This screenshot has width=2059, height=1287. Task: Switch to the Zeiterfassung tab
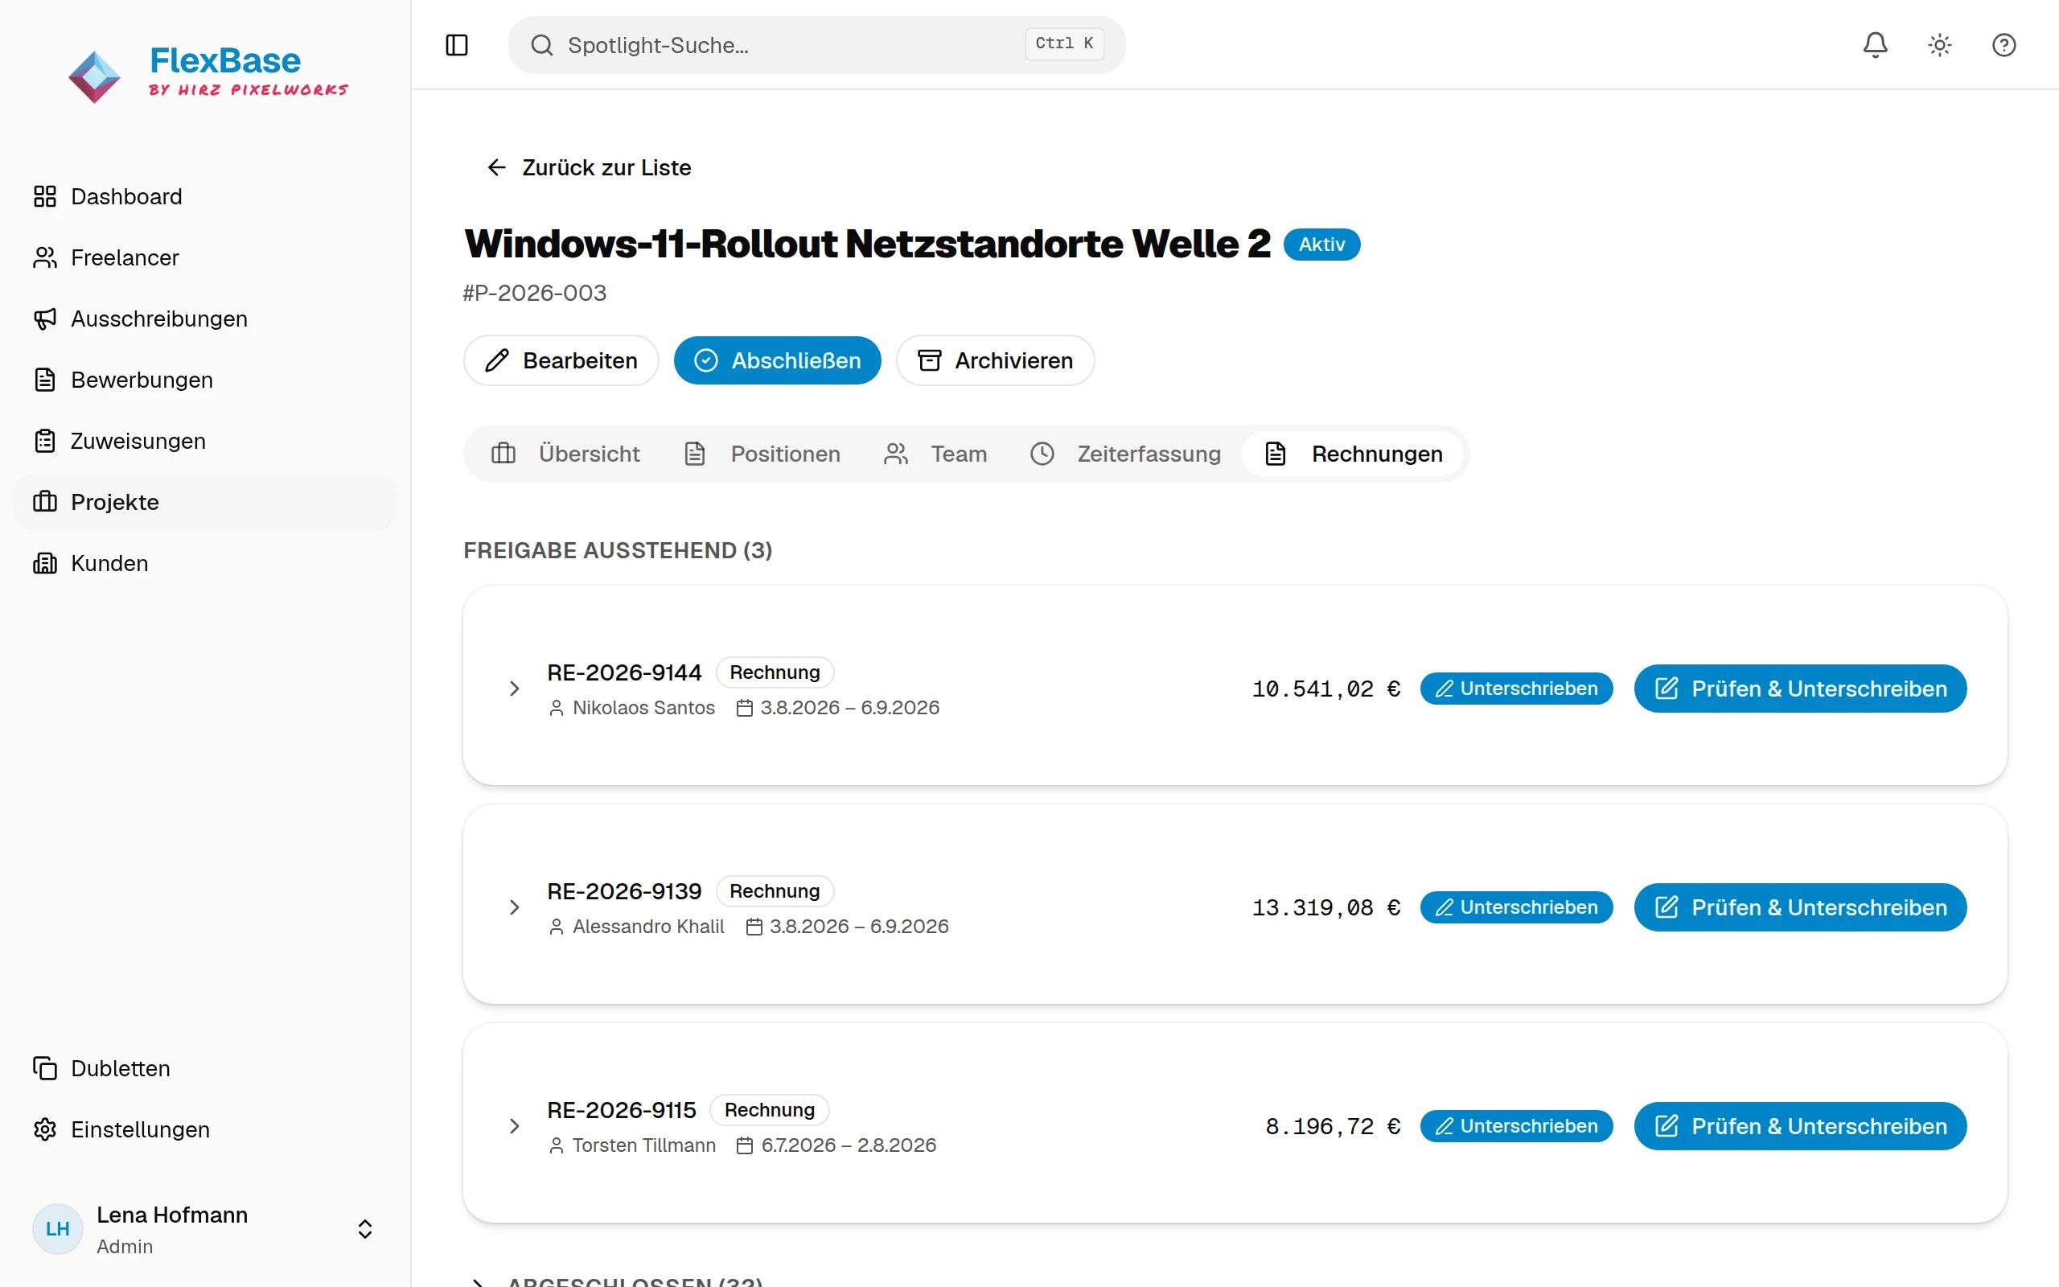click(x=1124, y=454)
